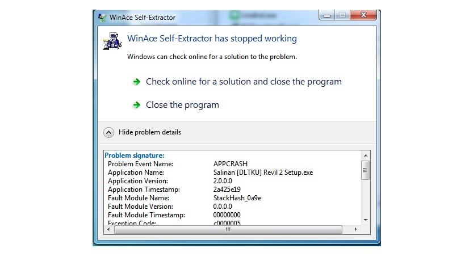Click Application Version label

pos(138,181)
